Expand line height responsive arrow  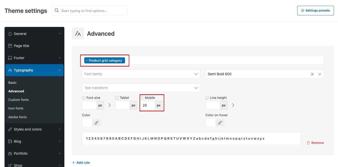pos(233,105)
